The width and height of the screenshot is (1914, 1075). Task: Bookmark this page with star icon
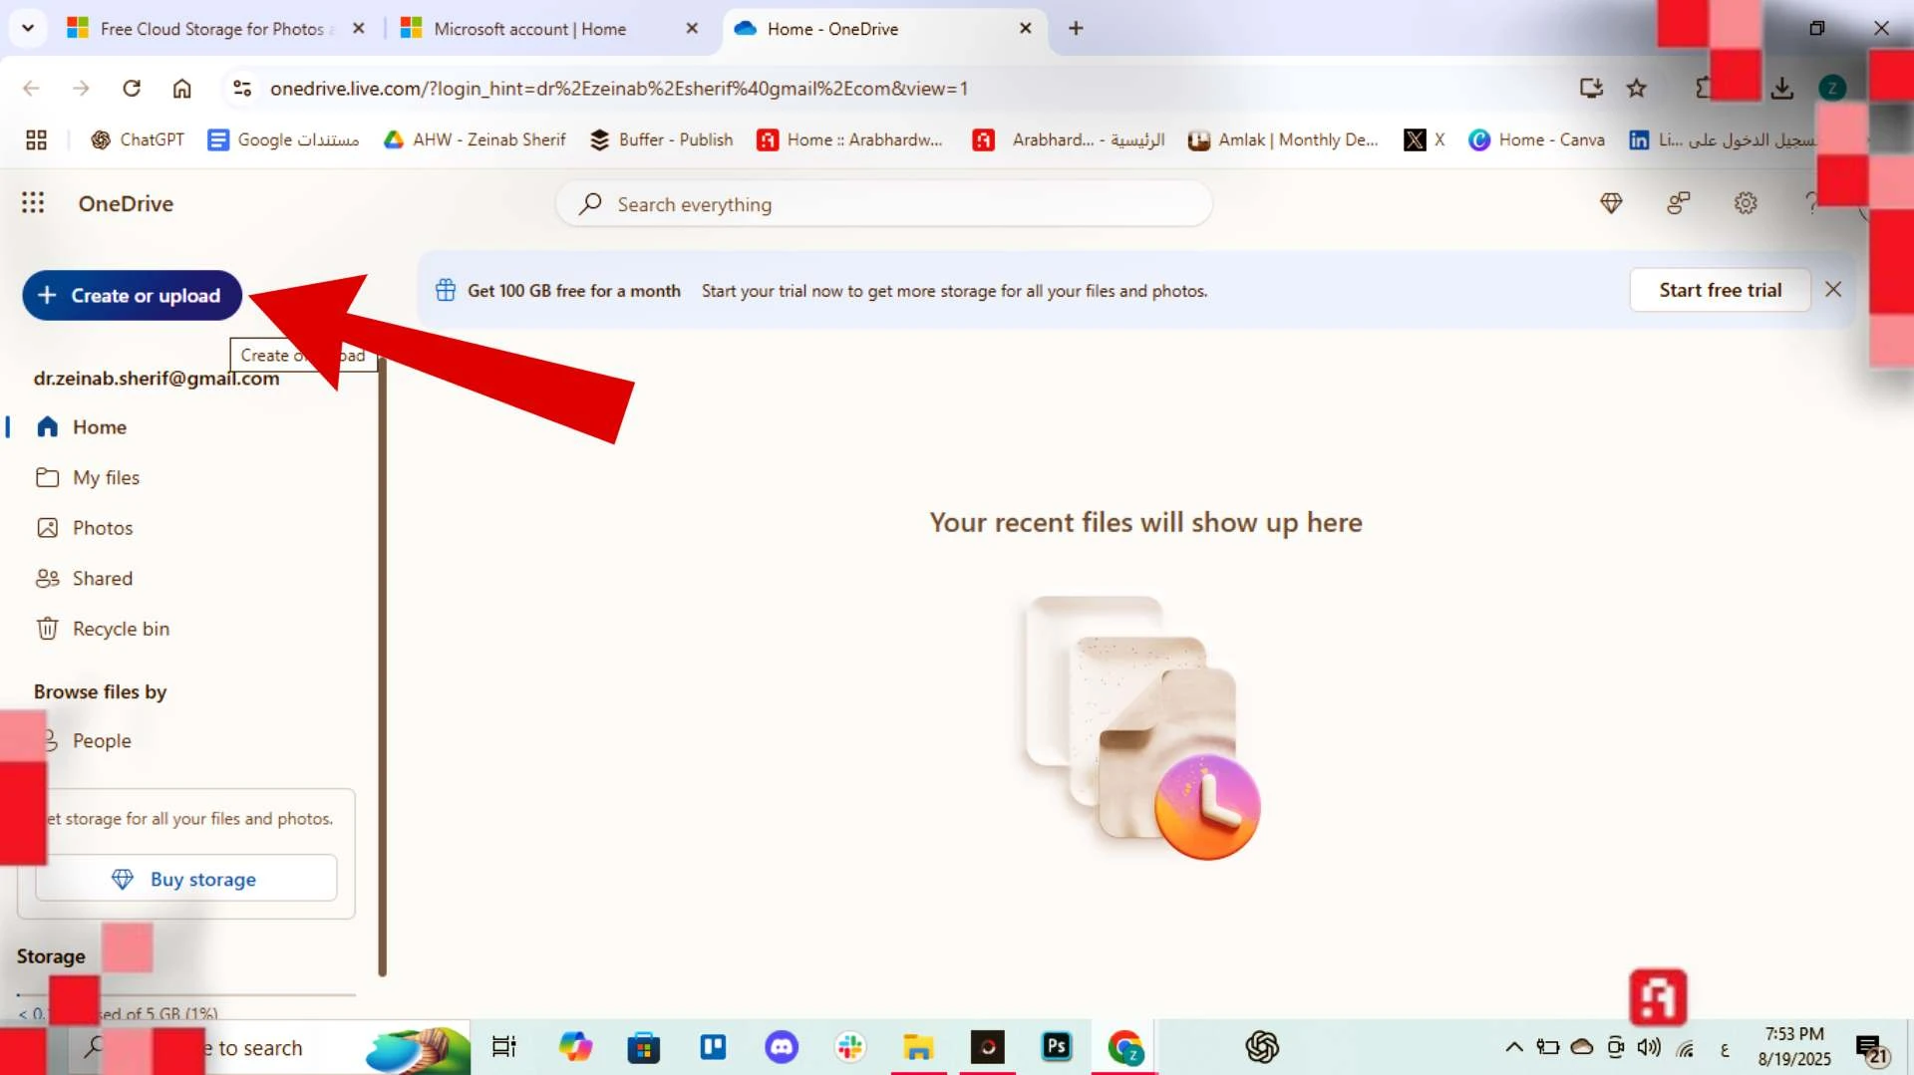click(x=1637, y=89)
